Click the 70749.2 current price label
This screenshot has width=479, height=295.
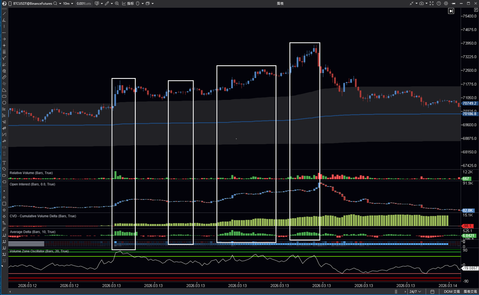pyautogui.click(x=469, y=104)
